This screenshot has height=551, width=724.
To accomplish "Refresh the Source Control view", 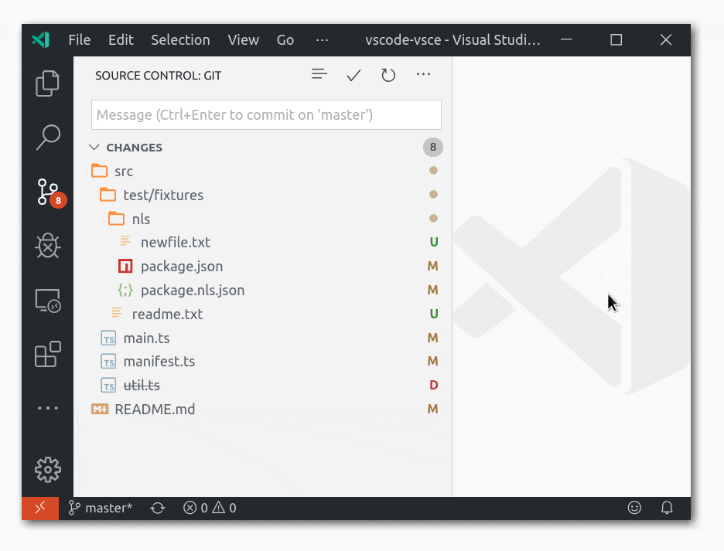I will click(x=388, y=75).
